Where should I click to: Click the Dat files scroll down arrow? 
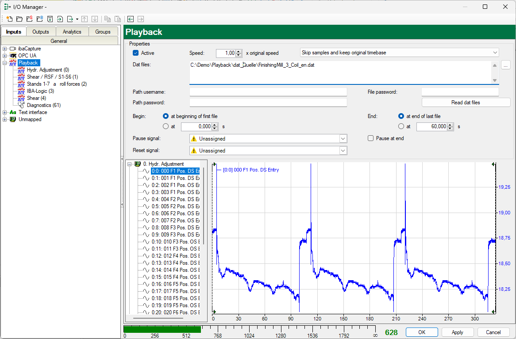click(x=495, y=80)
